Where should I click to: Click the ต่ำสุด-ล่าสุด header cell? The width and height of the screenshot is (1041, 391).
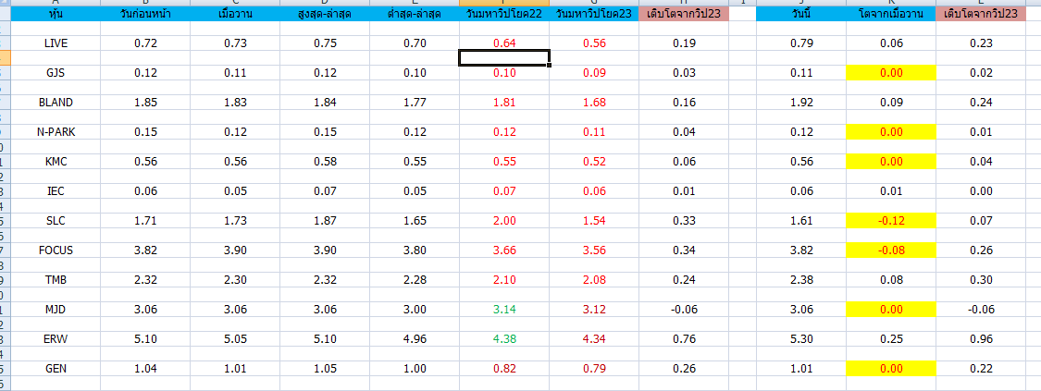(x=415, y=13)
